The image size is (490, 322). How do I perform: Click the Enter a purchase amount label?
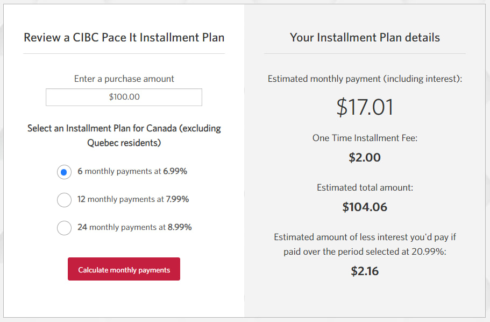coord(123,78)
